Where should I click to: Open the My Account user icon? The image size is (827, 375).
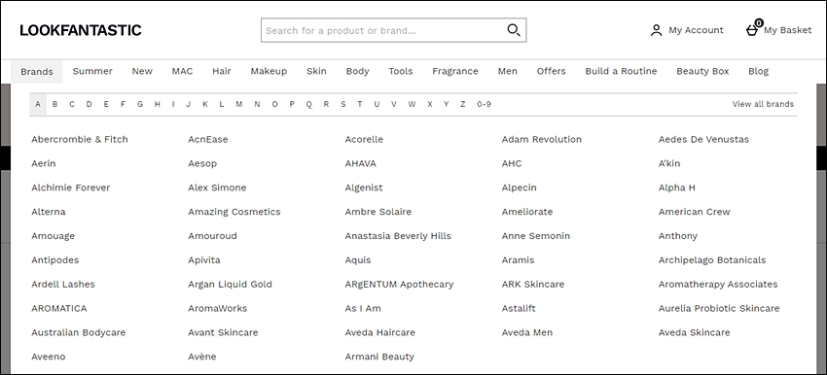click(656, 30)
